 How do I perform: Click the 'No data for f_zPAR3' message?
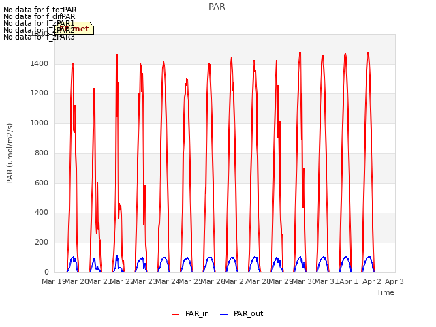click(x=40, y=37)
